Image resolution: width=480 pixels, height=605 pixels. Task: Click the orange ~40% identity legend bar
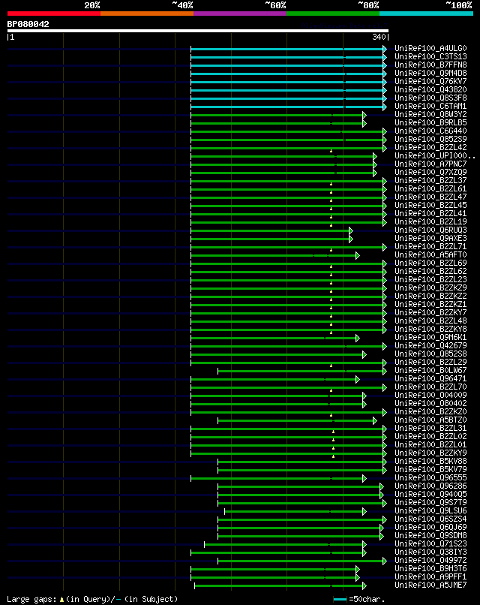[147, 14]
